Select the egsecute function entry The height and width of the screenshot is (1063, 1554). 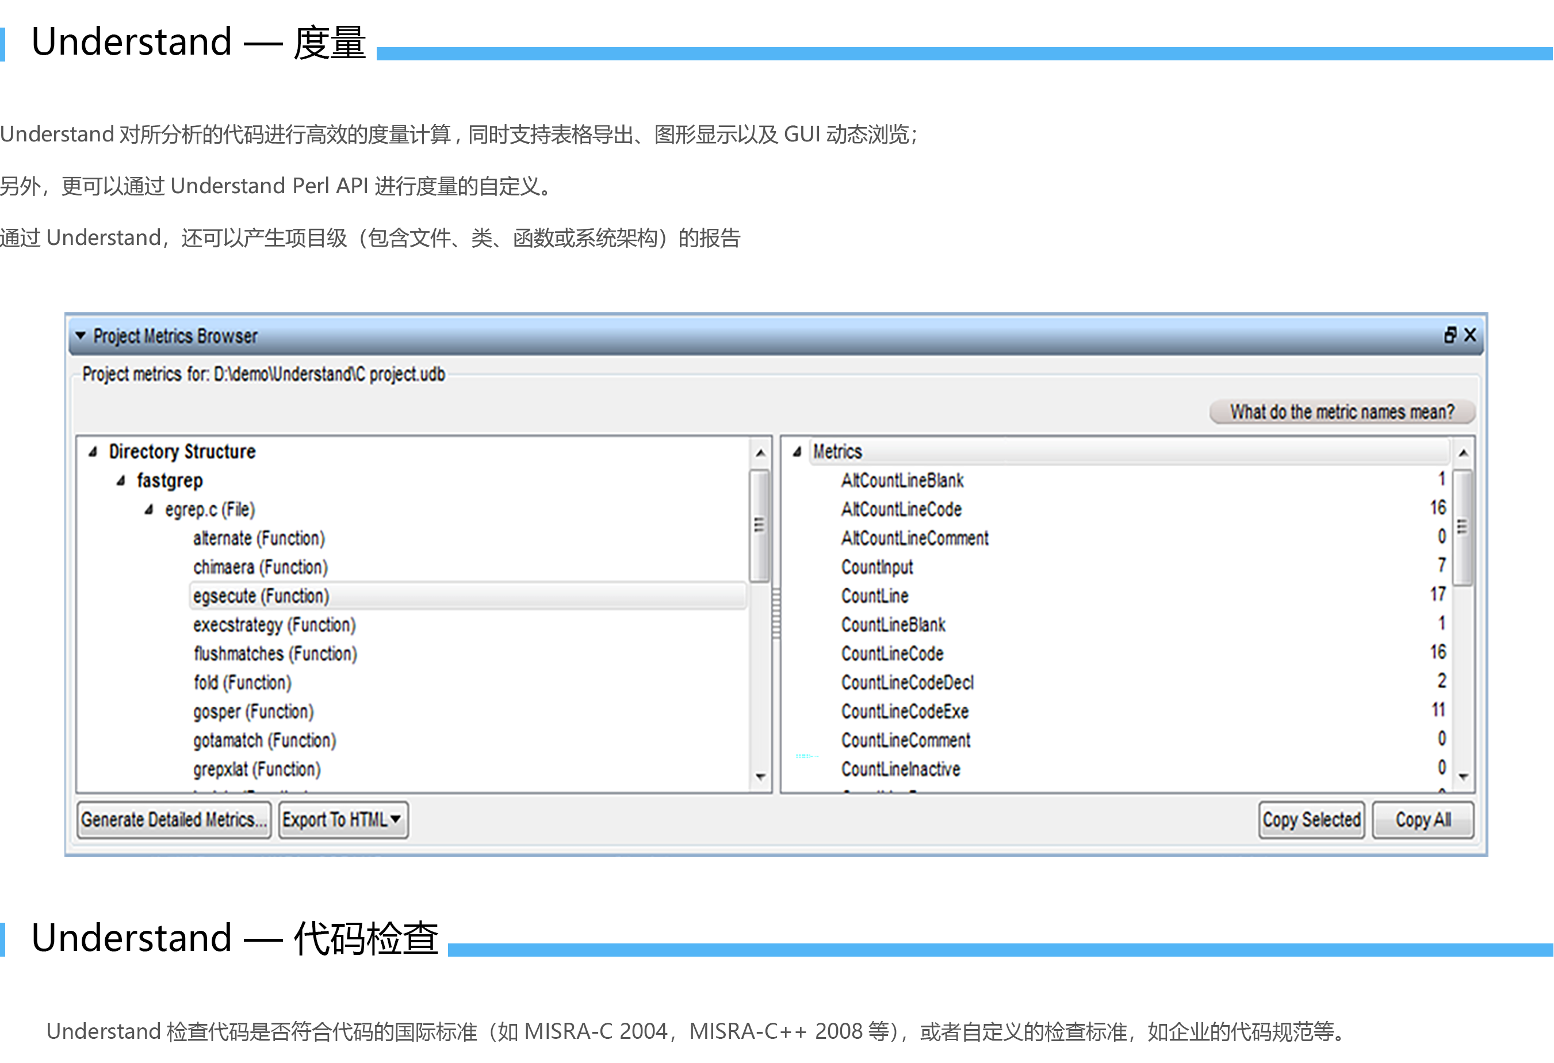(261, 596)
